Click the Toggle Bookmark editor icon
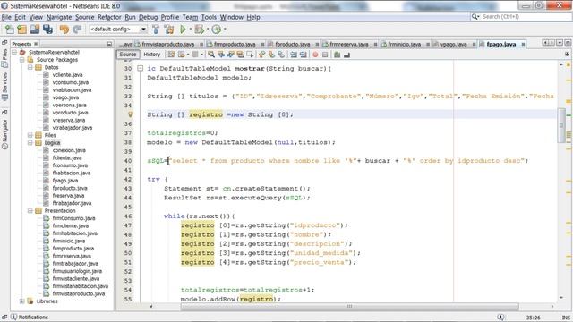This screenshot has height=322, width=573. [281, 55]
